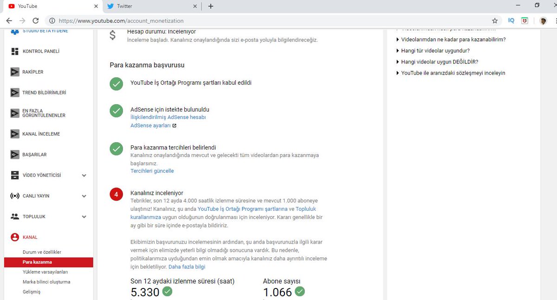Image resolution: width=557 pixels, height=300 pixels.
Task: Open Yükleme varsayılanları settings
Action: click(45, 272)
